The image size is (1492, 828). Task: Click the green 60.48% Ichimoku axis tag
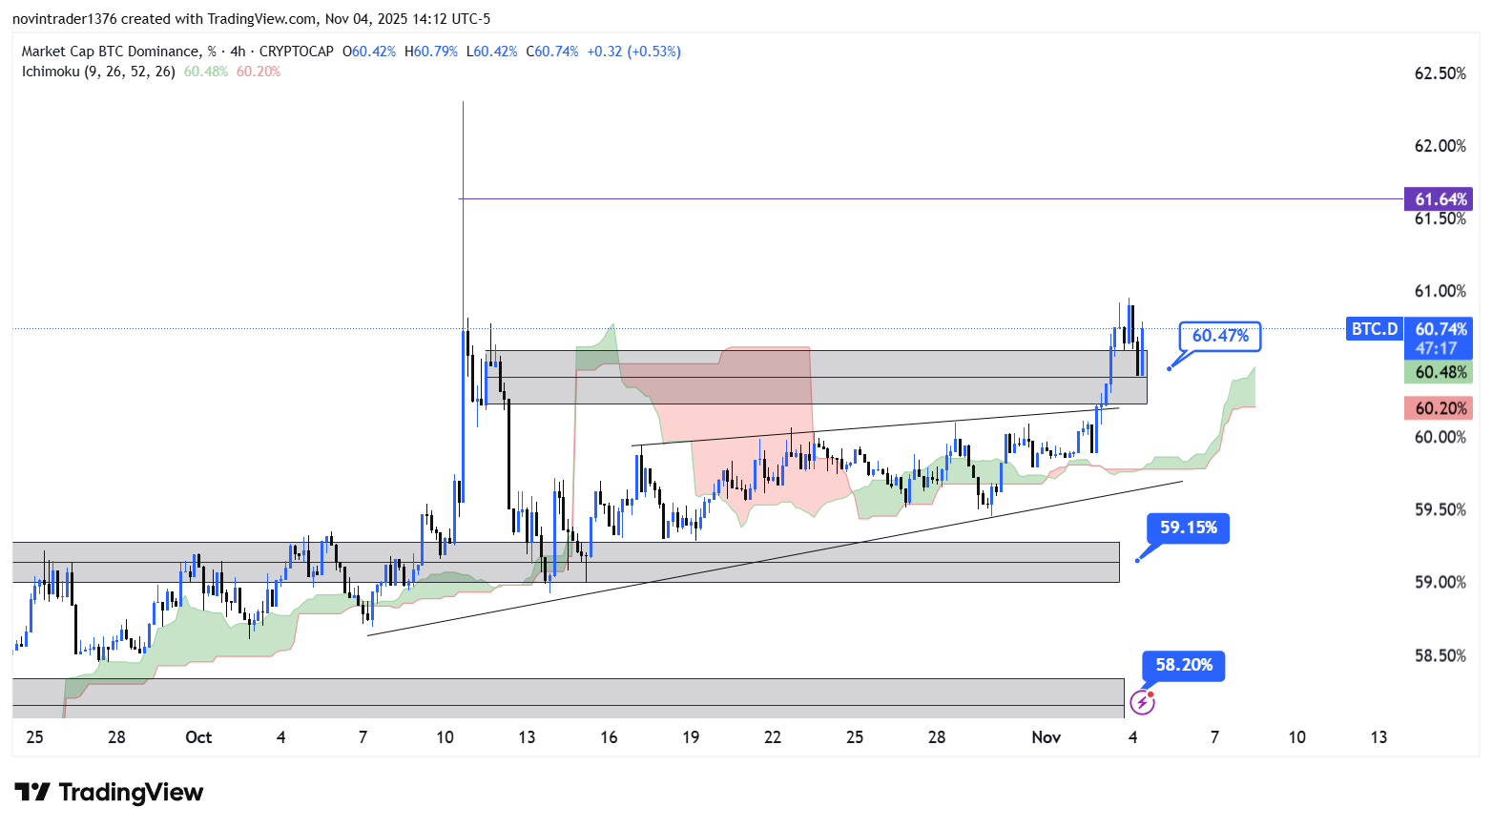click(x=1439, y=372)
